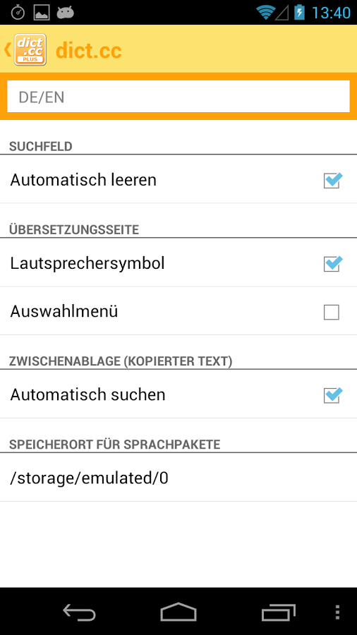The image size is (357, 635).
Task: Tap the Android debug notification icon
Action: [65, 13]
